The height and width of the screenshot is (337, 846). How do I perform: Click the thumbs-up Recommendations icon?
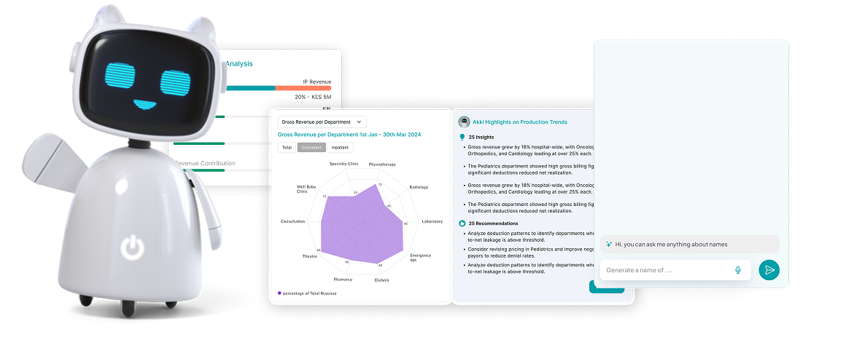(x=462, y=223)
